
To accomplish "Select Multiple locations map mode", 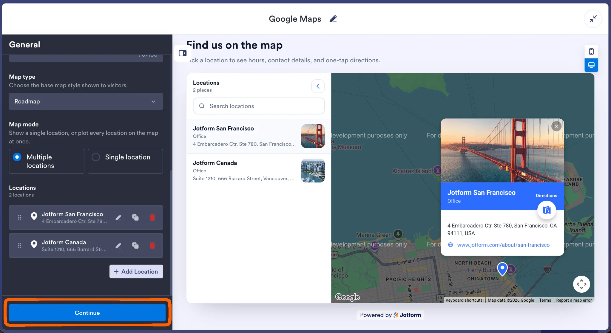I will [x=47, y=161].
